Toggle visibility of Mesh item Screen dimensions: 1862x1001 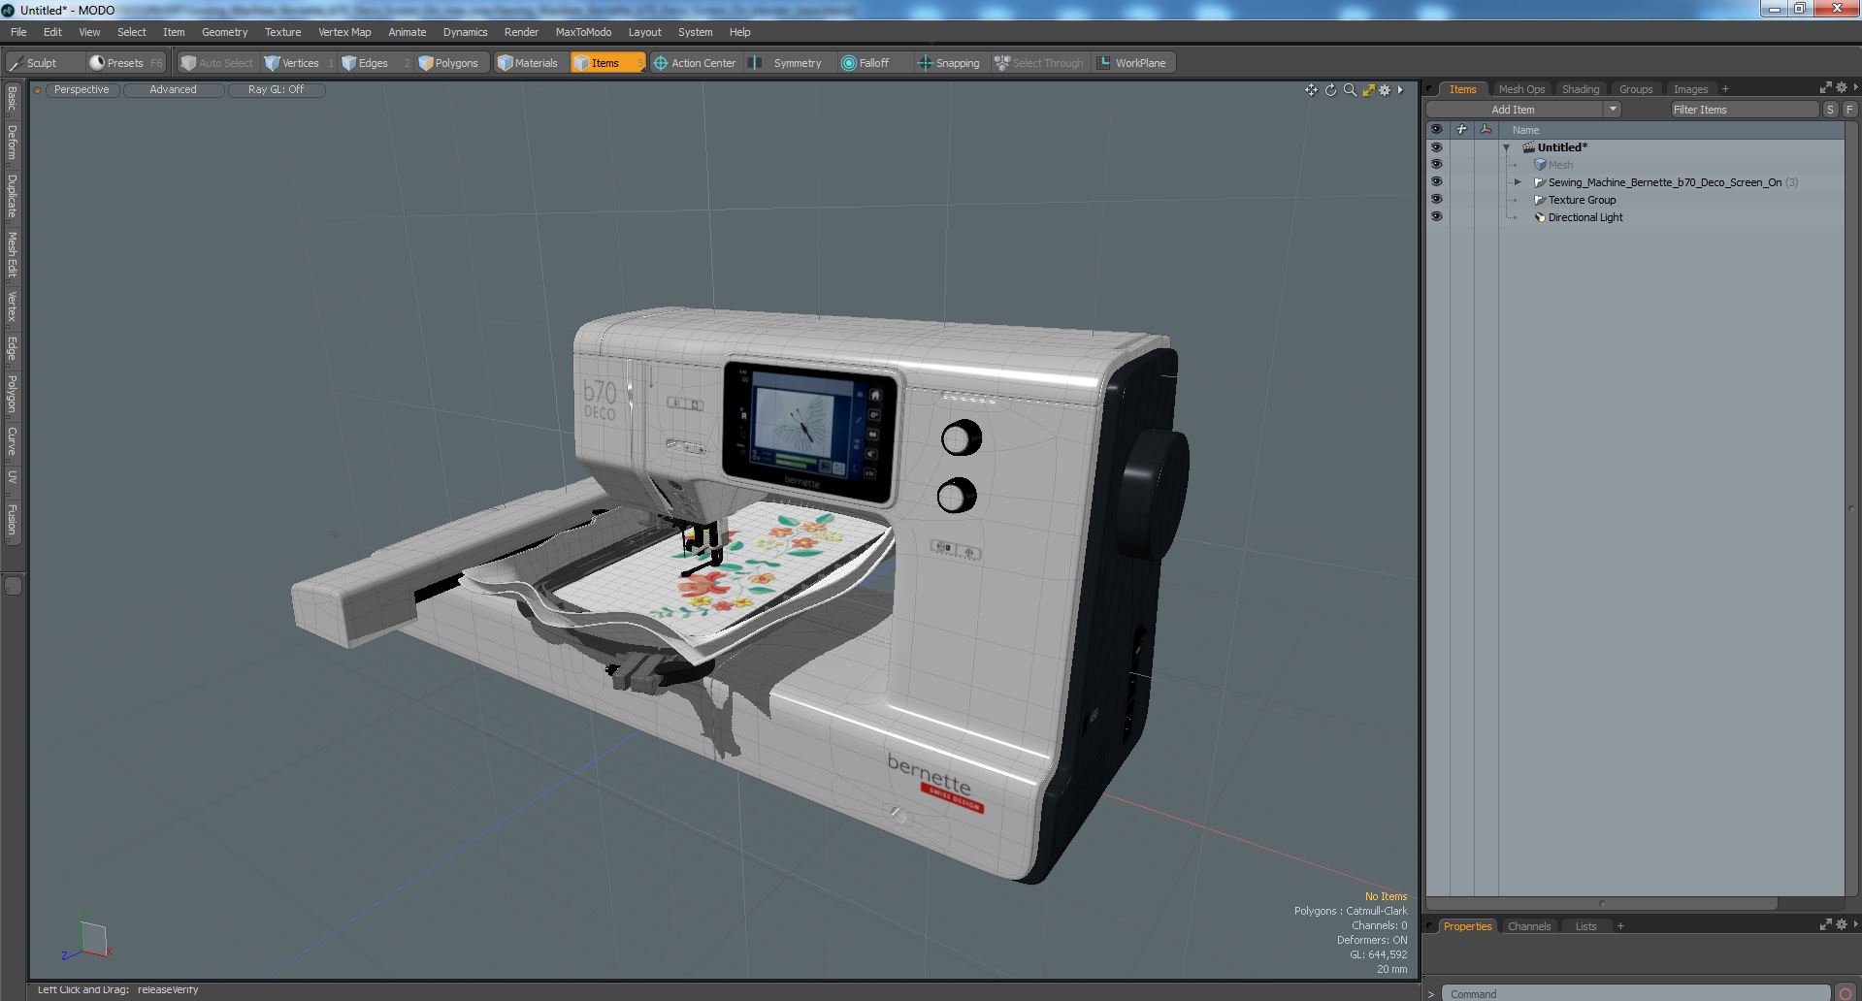(1436, 165)
